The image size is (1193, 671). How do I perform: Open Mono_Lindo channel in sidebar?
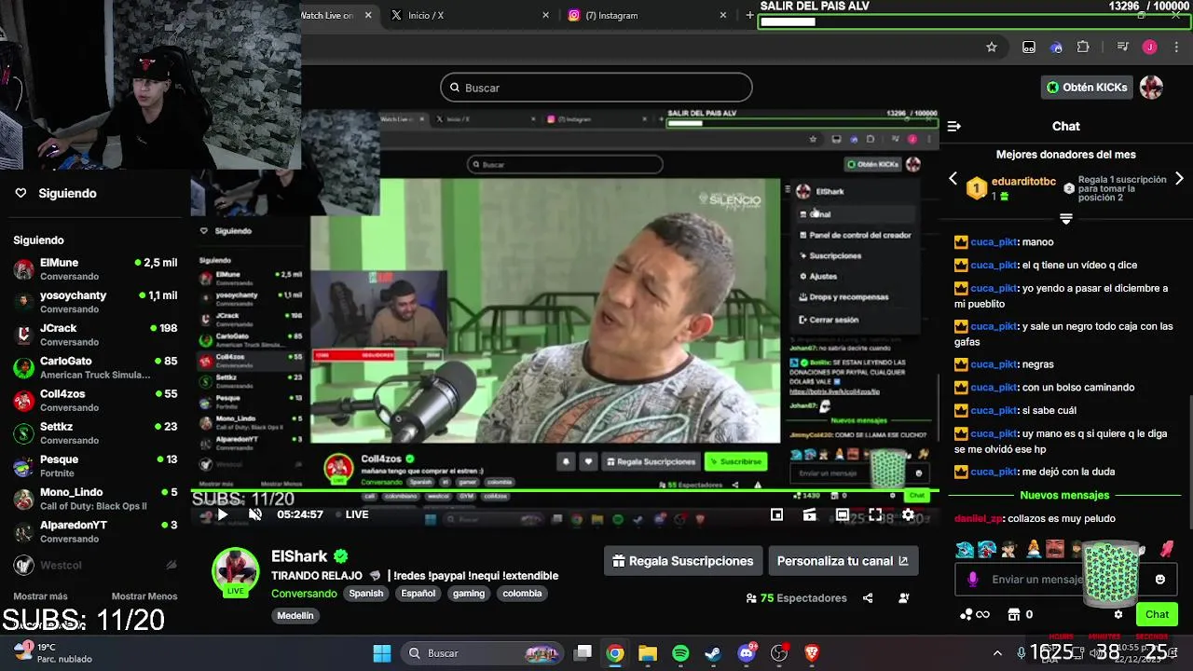95,499
